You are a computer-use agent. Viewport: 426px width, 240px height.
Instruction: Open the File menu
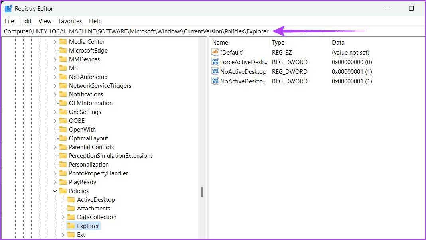(9, 21)
